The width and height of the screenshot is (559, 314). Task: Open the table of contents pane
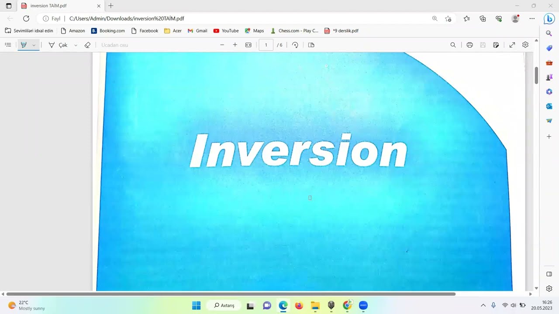coord(8,45)
